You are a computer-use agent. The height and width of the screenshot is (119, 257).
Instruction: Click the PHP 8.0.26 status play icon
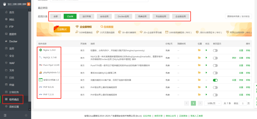pyautogui.click(x=206, y=87)
